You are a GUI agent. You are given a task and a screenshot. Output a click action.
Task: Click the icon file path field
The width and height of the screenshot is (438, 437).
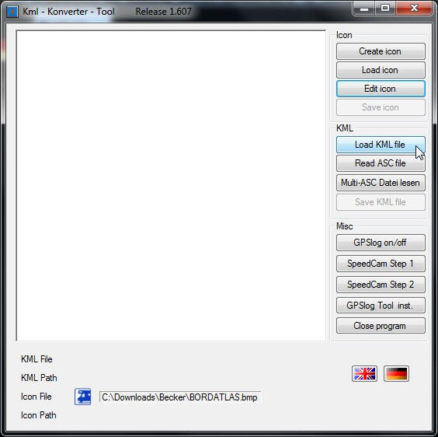click(x=180, y=397)
